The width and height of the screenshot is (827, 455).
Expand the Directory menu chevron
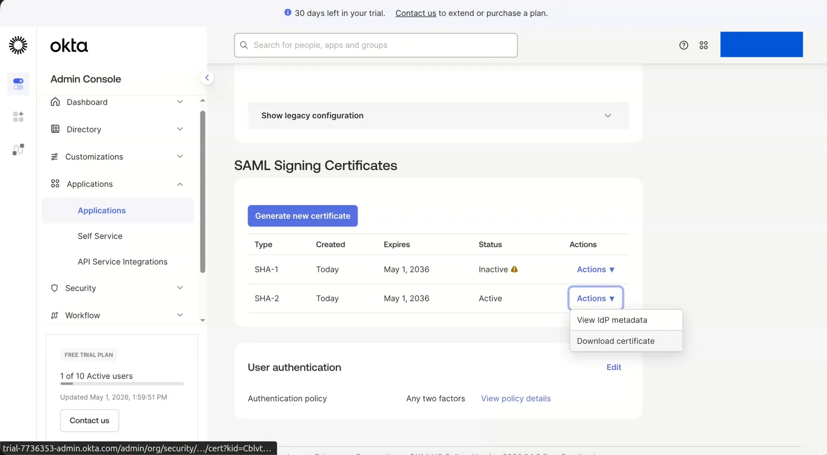(180, 129)
